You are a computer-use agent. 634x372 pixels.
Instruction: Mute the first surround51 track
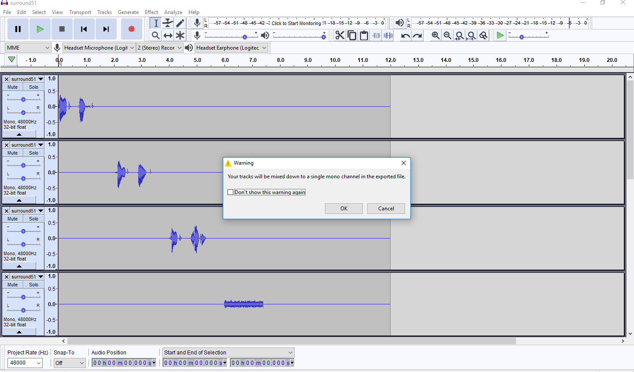click(12, 87)
